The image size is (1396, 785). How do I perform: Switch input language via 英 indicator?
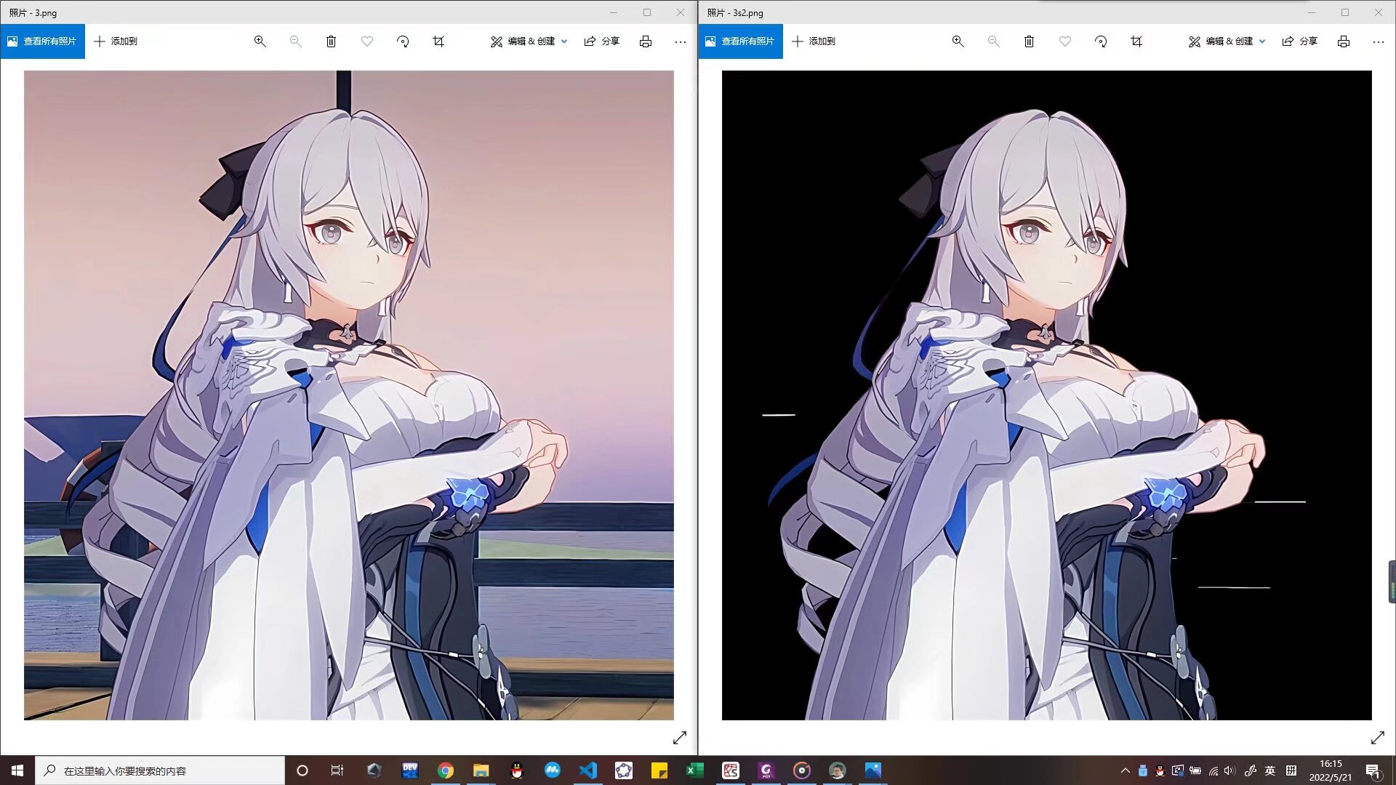click(1270, 771)
